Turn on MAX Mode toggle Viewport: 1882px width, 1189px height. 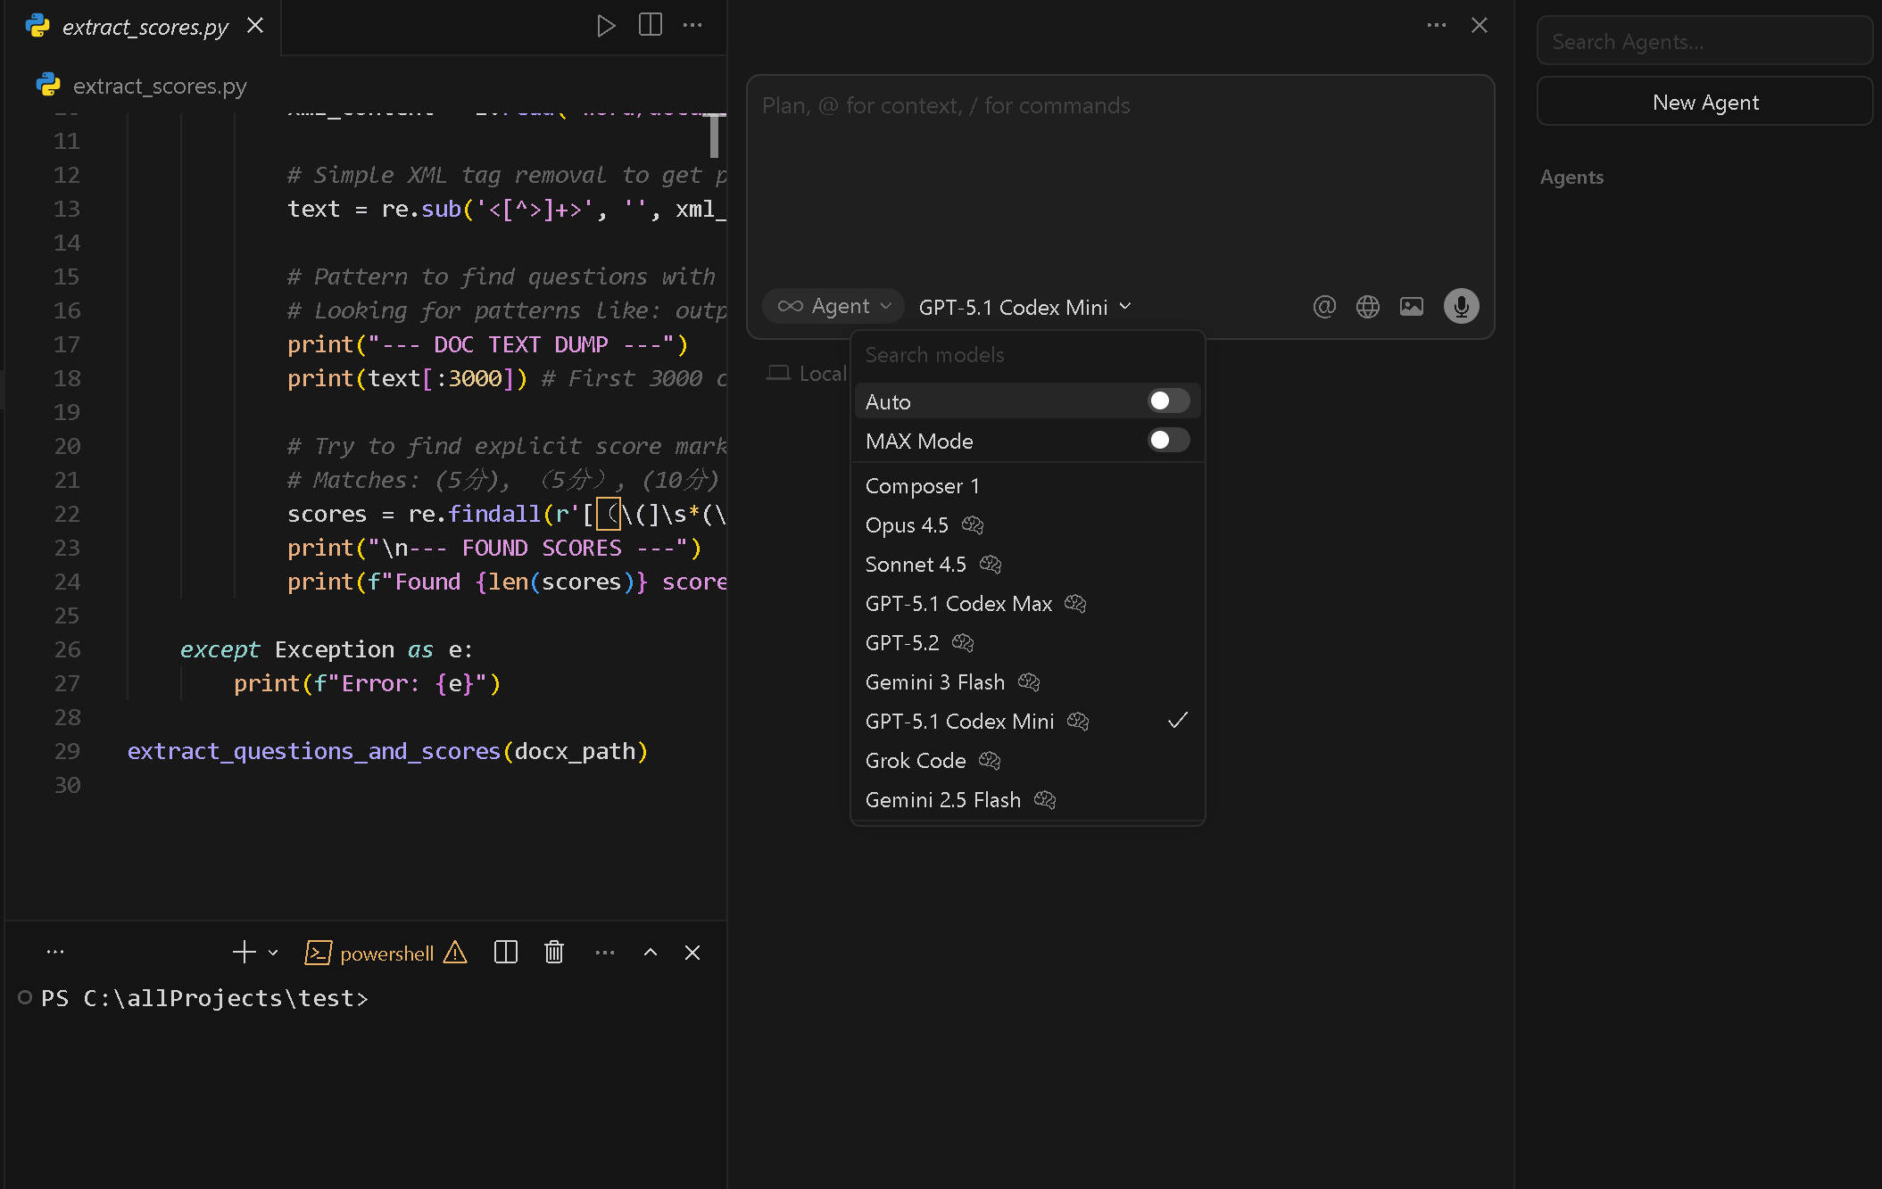1167,441
